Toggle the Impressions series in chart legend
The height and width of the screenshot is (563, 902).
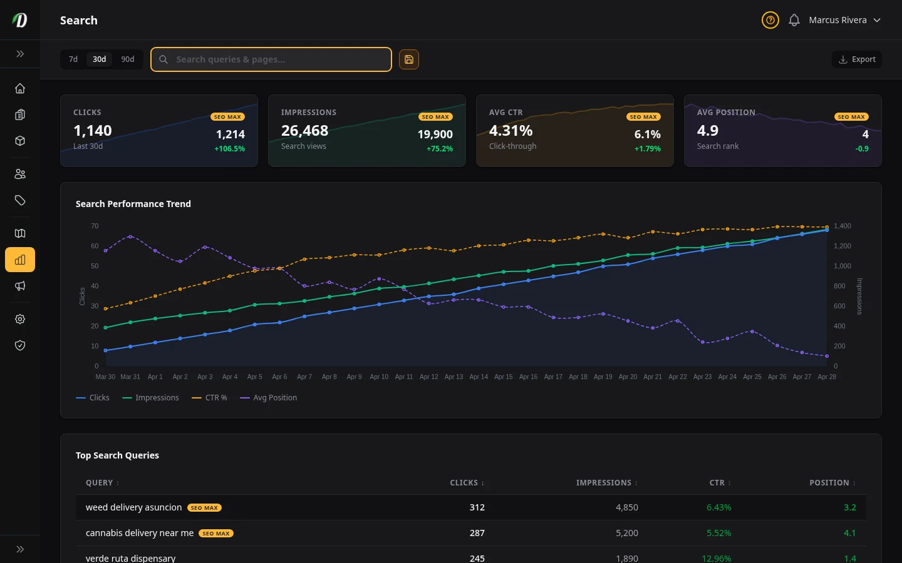pyautogui.click(x=151, y=398)
